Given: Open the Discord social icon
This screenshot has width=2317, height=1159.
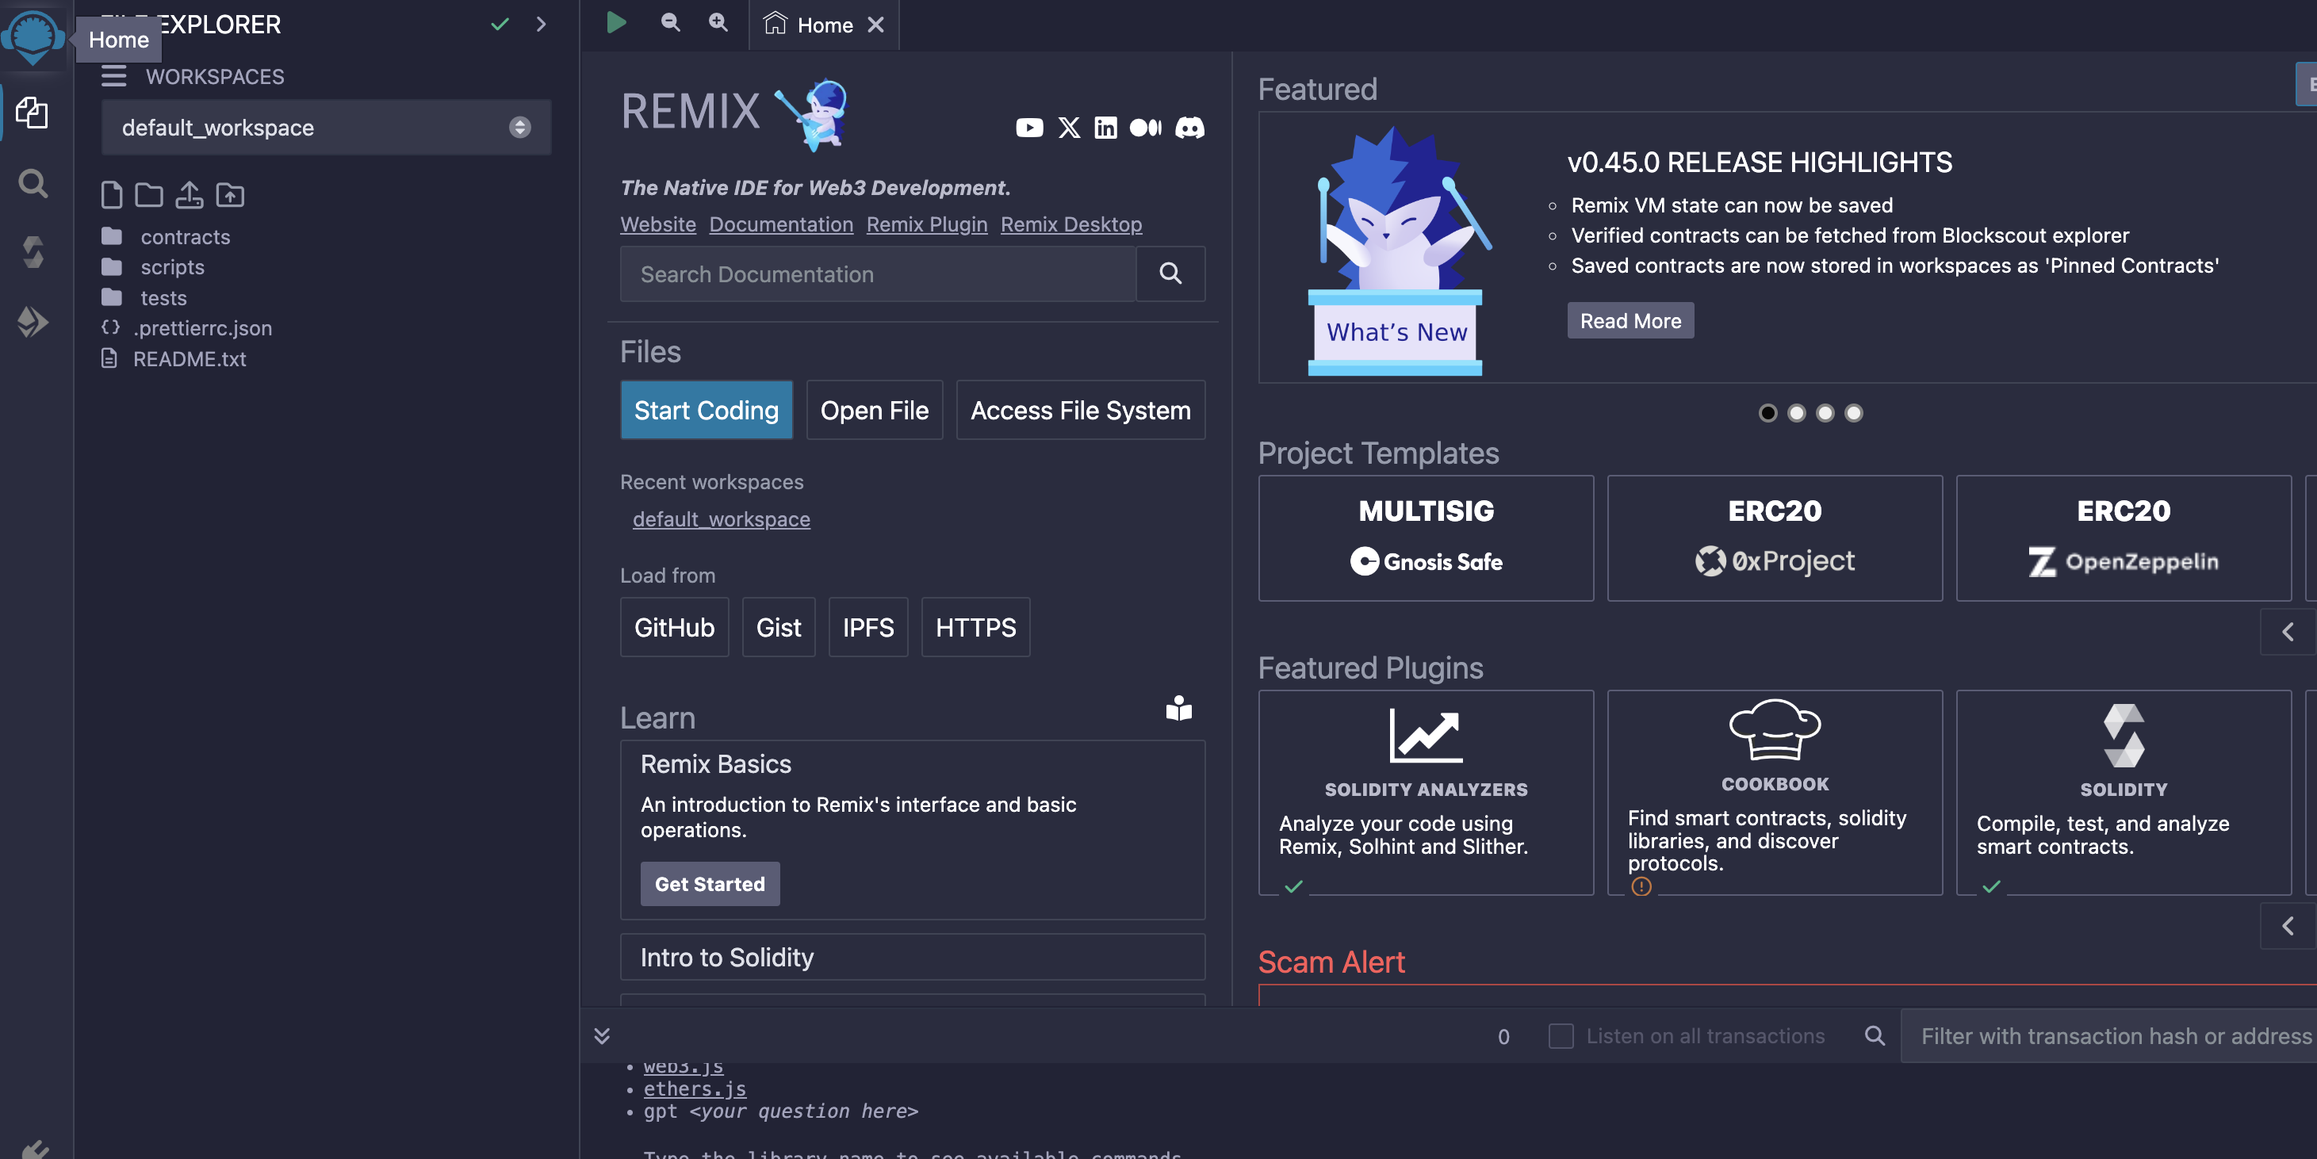Looking at the screenshot, I should point(1189,128).
